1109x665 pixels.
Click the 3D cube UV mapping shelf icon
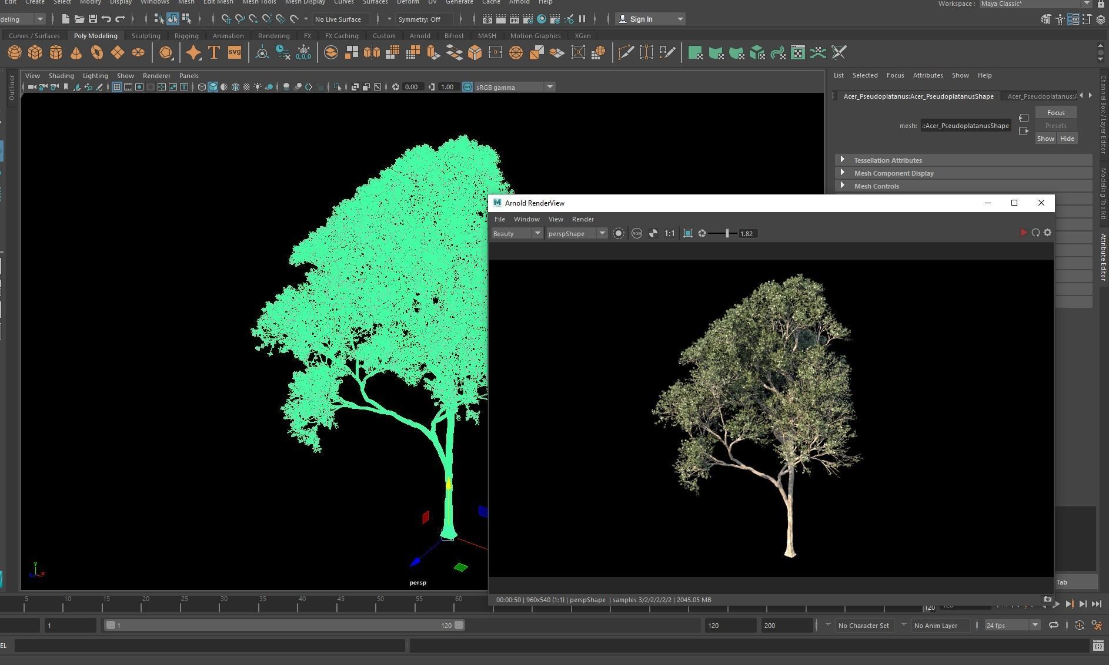757,53
